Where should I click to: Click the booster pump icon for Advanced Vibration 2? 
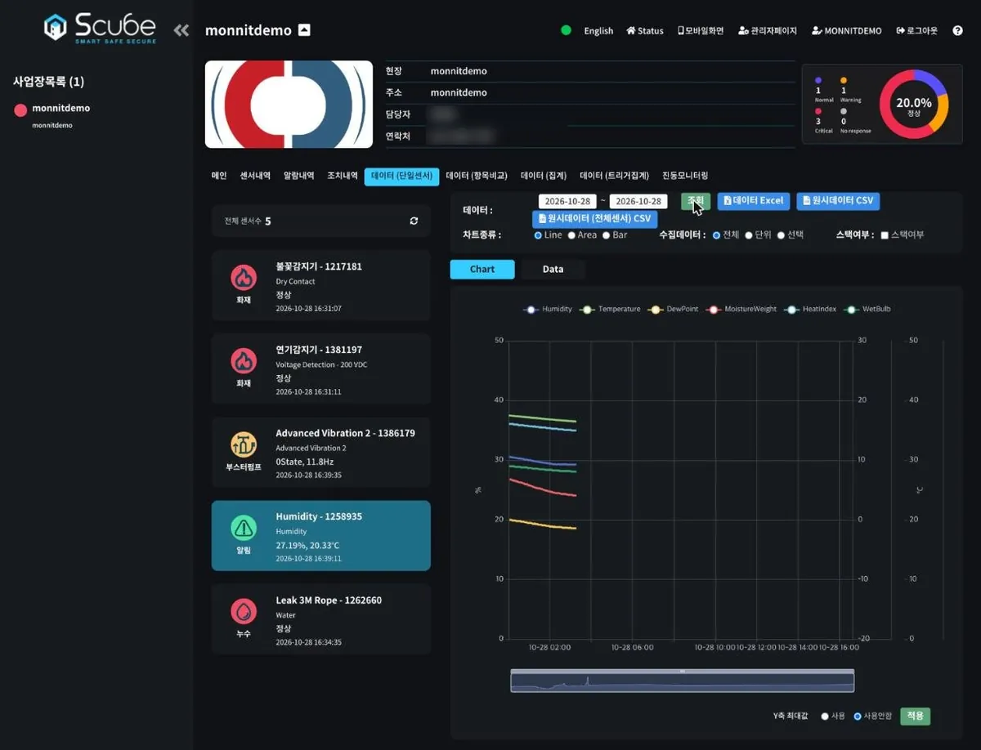(243, 444)
